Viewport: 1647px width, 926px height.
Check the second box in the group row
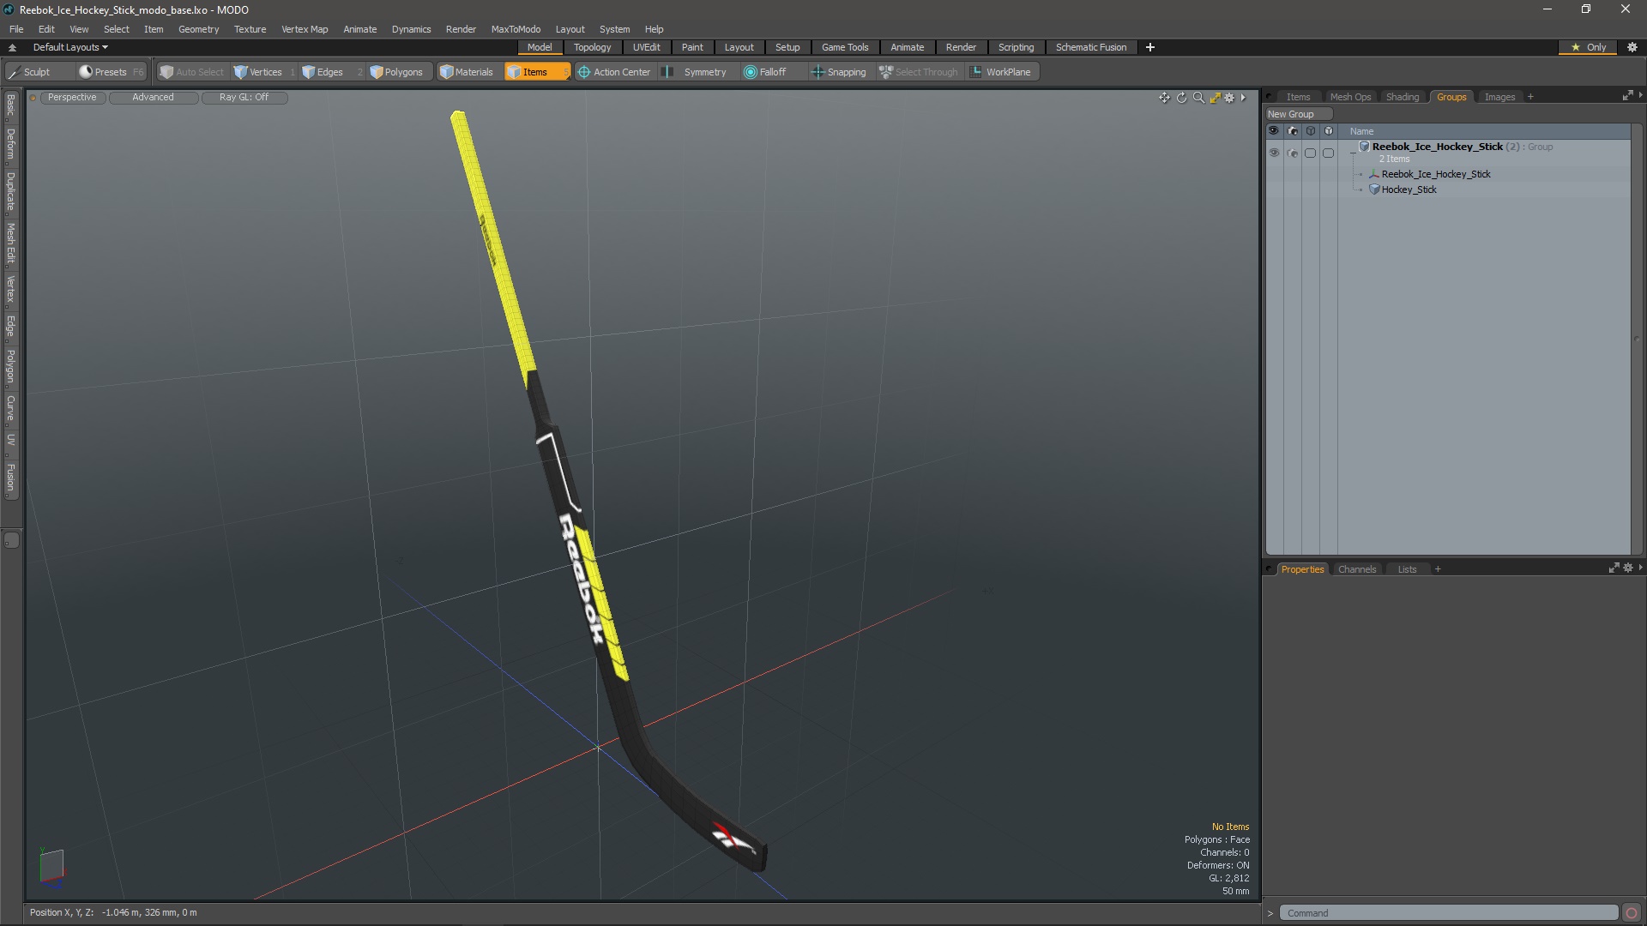coord(1328,153)
